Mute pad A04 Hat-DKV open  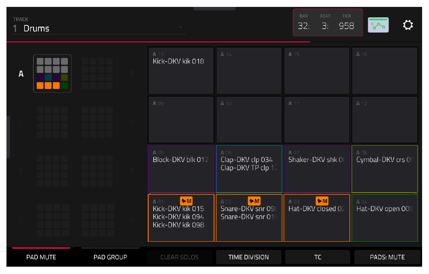click(385, 218)
